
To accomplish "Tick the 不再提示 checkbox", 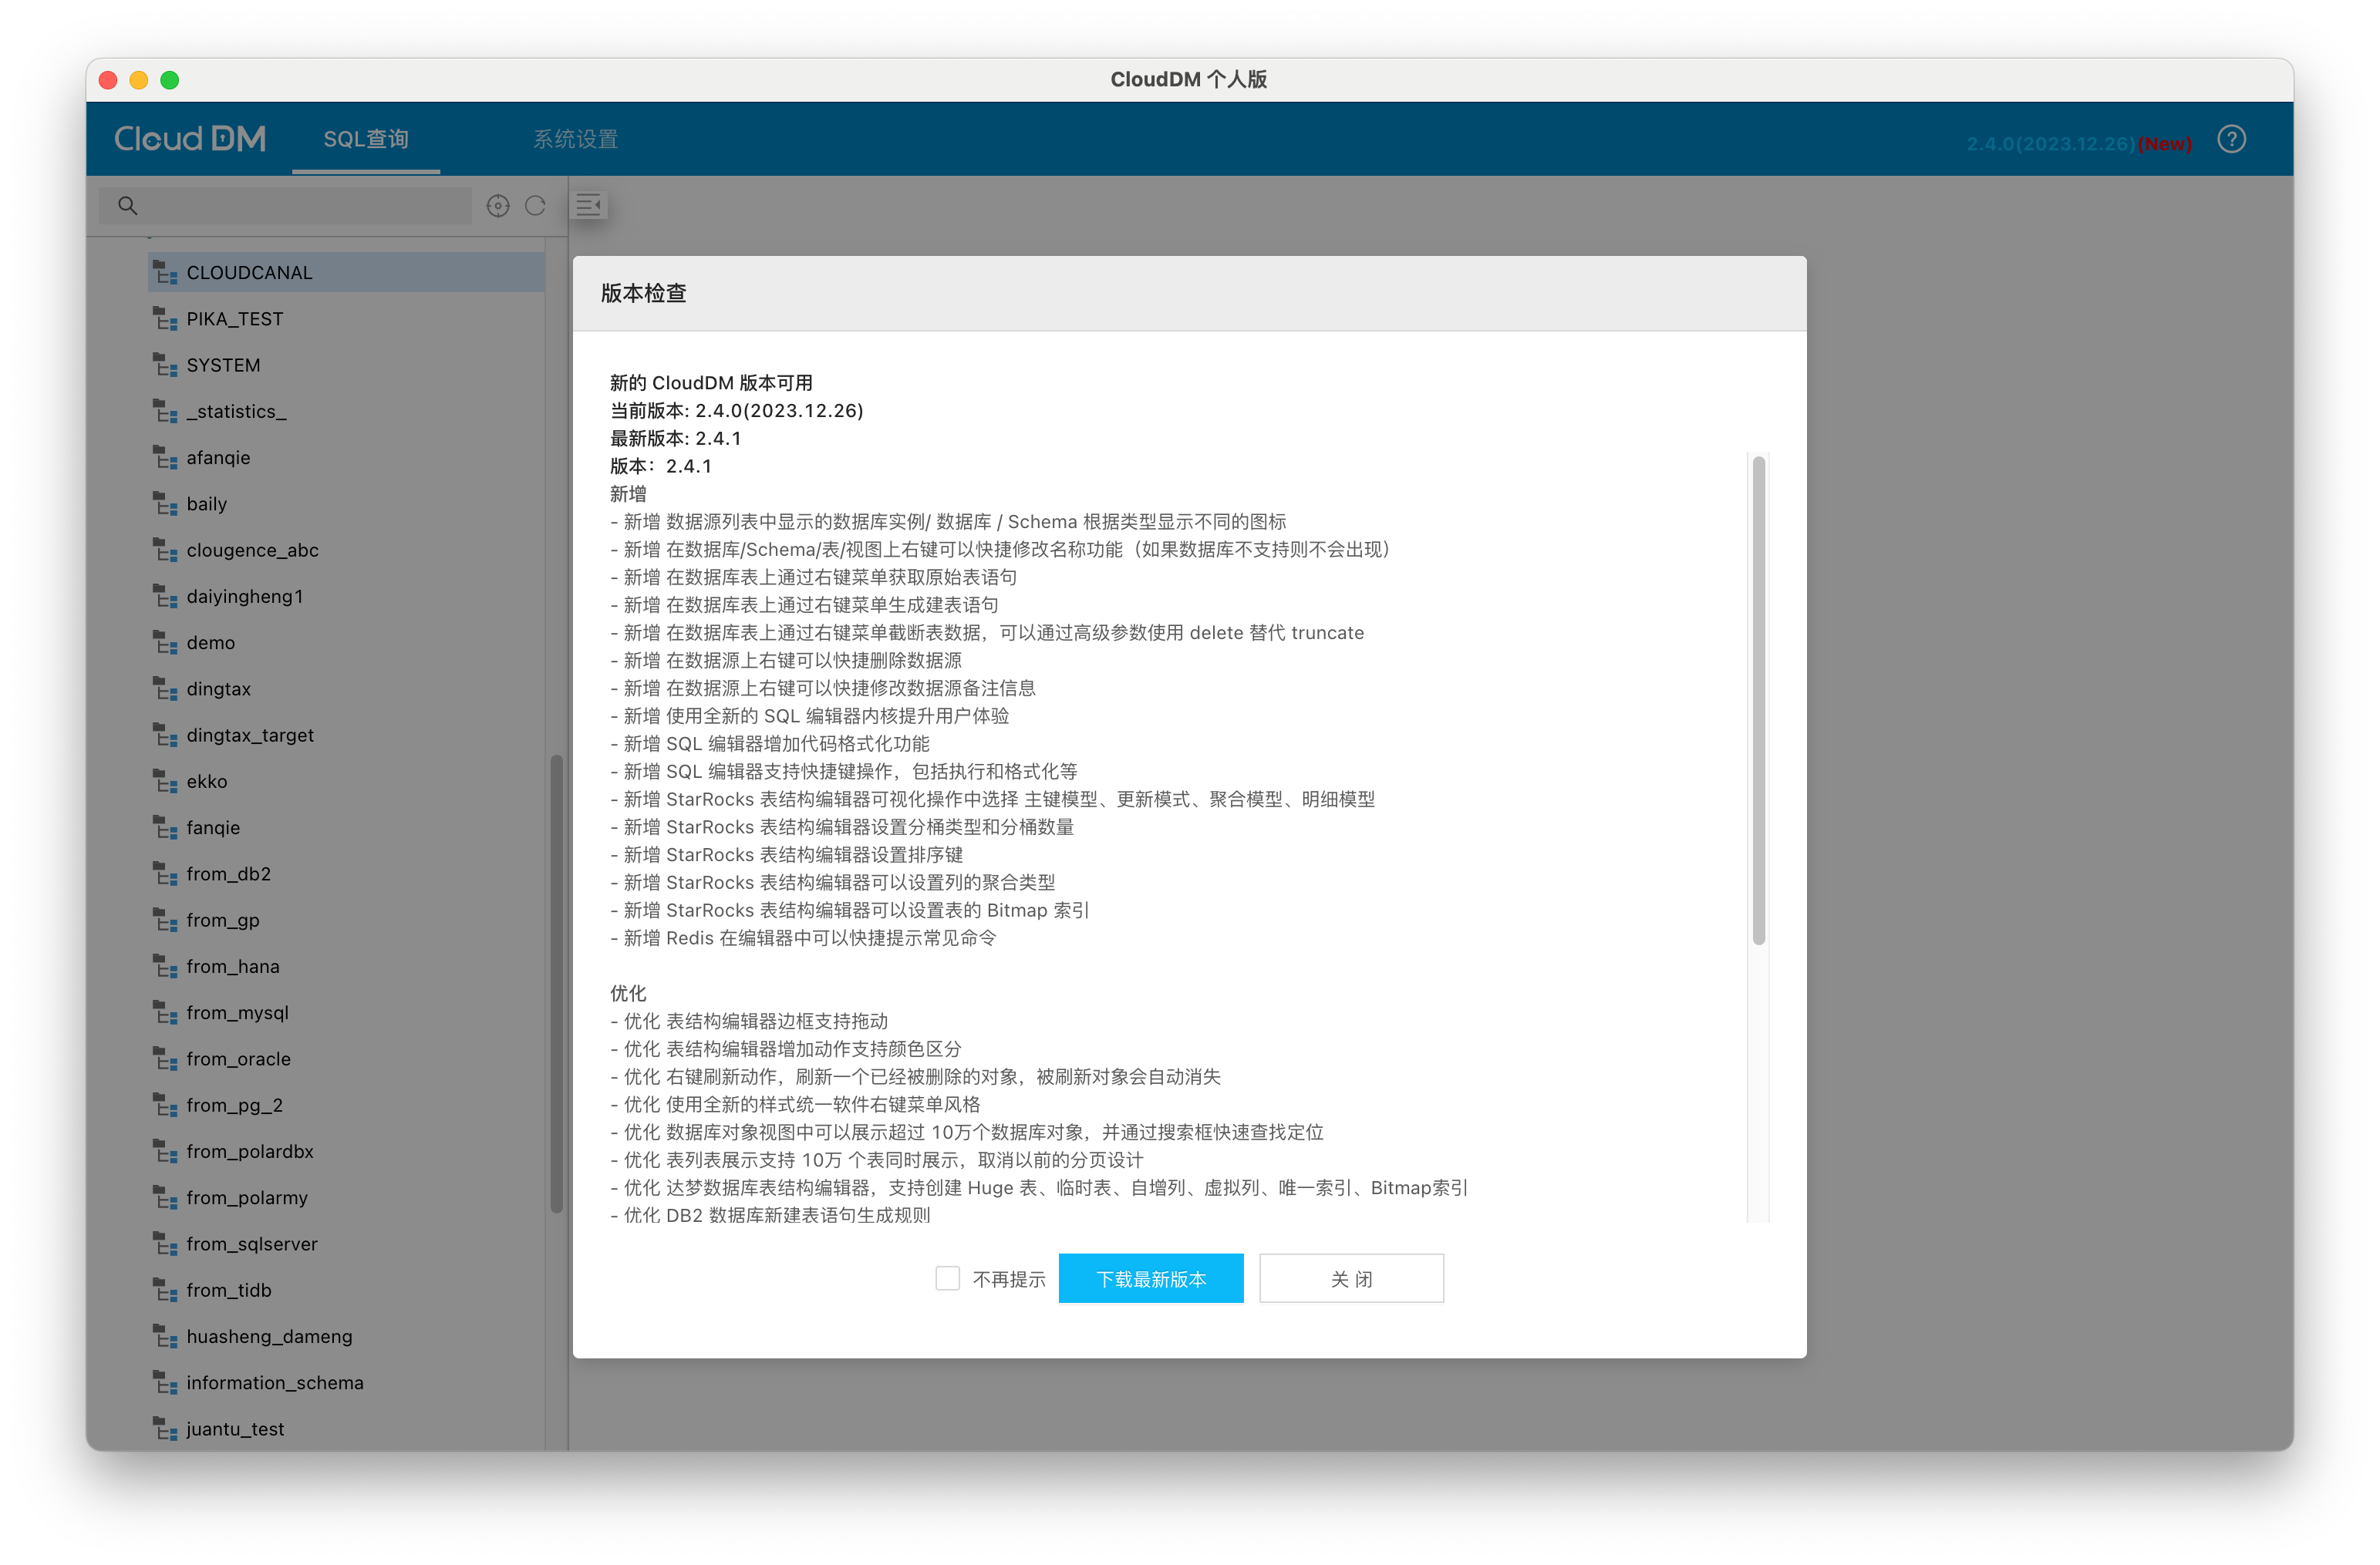I will click(x=947, y=1278).
